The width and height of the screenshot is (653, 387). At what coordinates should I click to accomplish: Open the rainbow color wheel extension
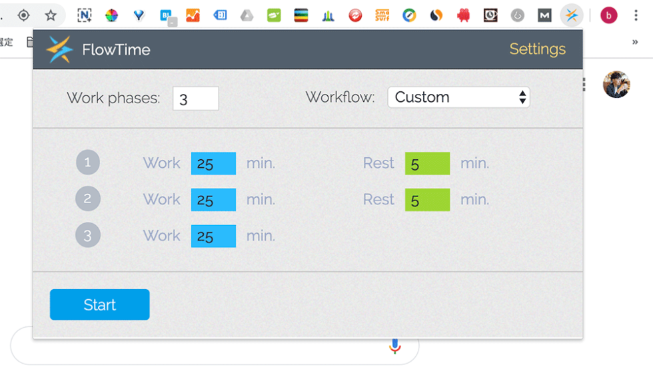point(112,15)
